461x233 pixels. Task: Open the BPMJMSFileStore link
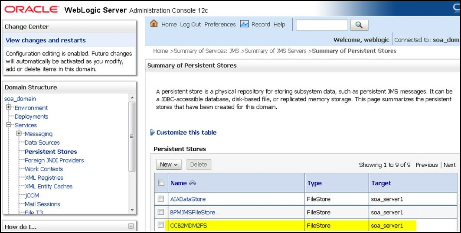coord(193,212)
